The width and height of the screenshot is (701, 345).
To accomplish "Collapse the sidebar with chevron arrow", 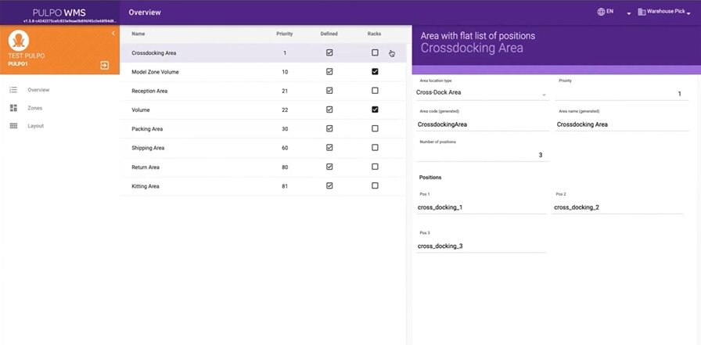I will 113,33.
